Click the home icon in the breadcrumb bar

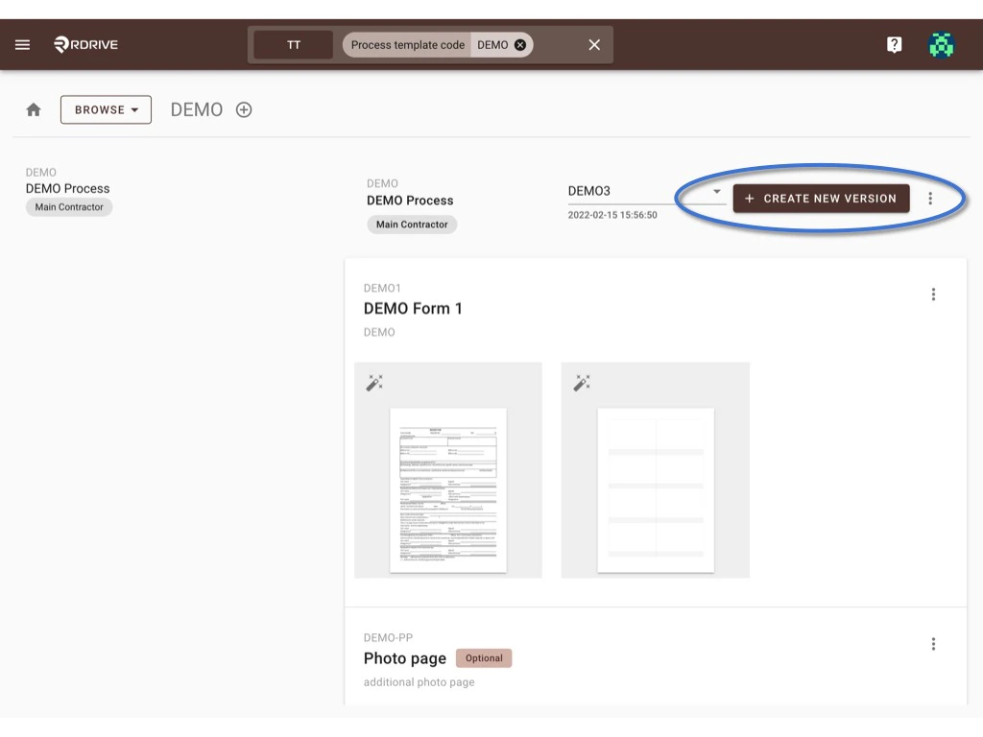(x=33, y=108)
